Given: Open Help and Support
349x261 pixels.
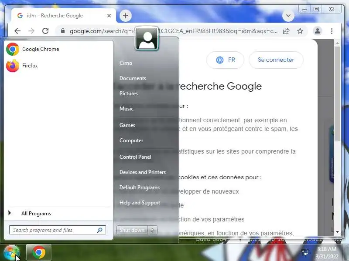Looking at the screenshot, I should pos(140,203).
